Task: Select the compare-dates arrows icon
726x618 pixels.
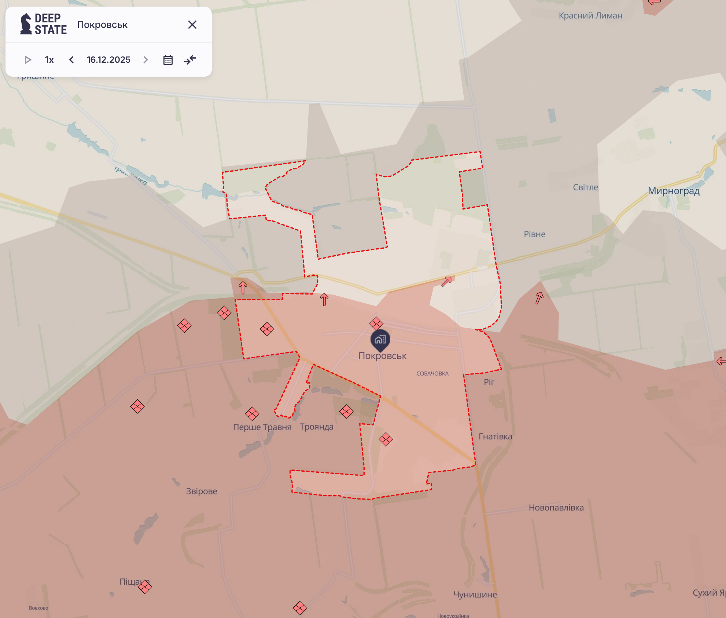Action: (190, 60)
